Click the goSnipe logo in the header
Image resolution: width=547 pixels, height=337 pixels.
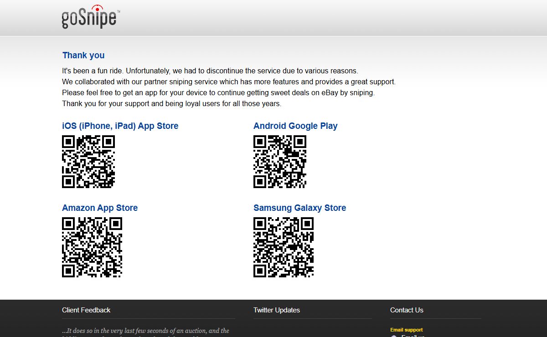tap(91, 17)
